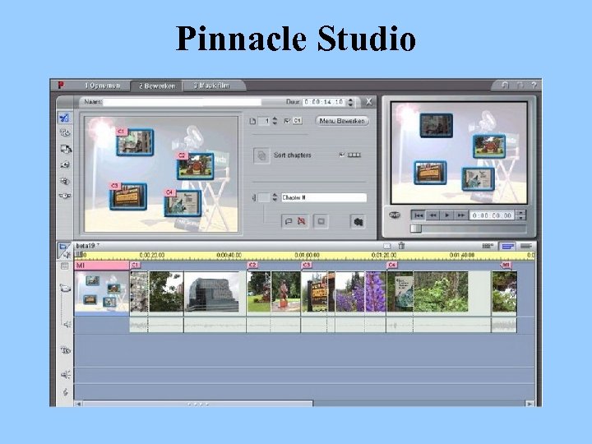
Task: Open the video effects tool icon
Action: coord(65,196)
